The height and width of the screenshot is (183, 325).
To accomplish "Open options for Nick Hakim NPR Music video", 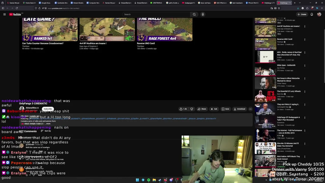I will pos(305,157).
